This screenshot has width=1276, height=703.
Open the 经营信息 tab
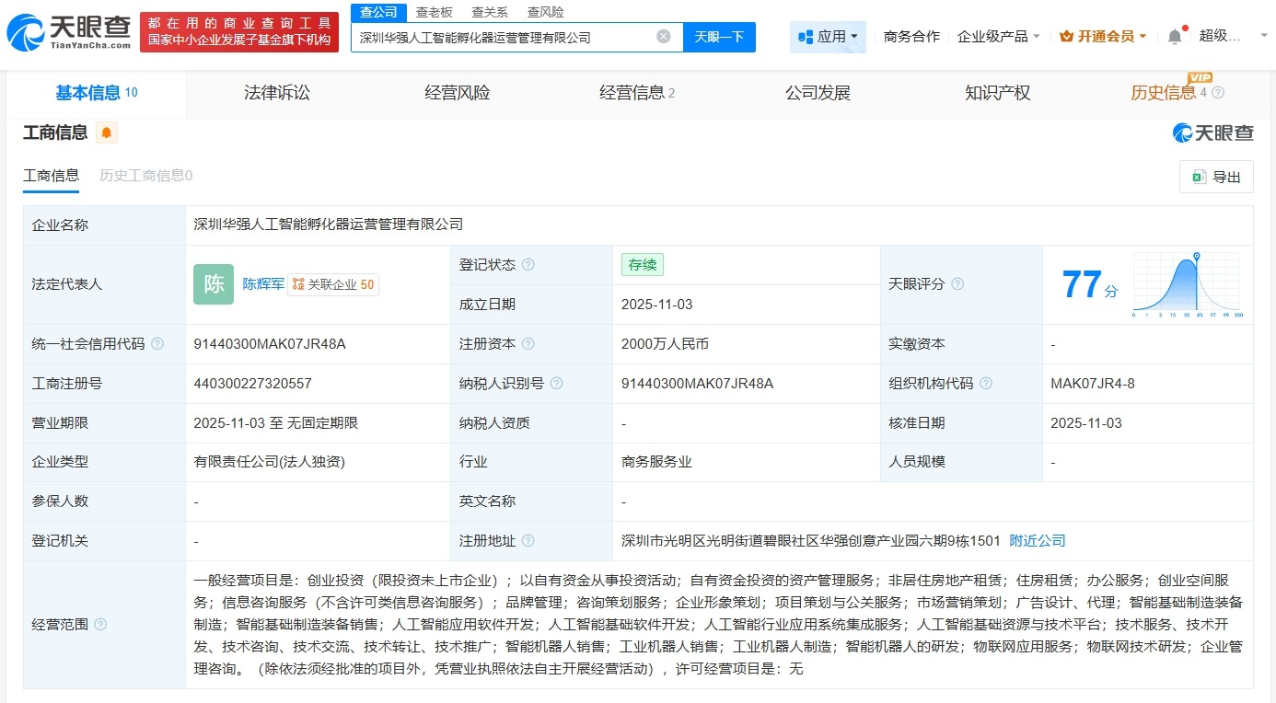click(634, 92)
